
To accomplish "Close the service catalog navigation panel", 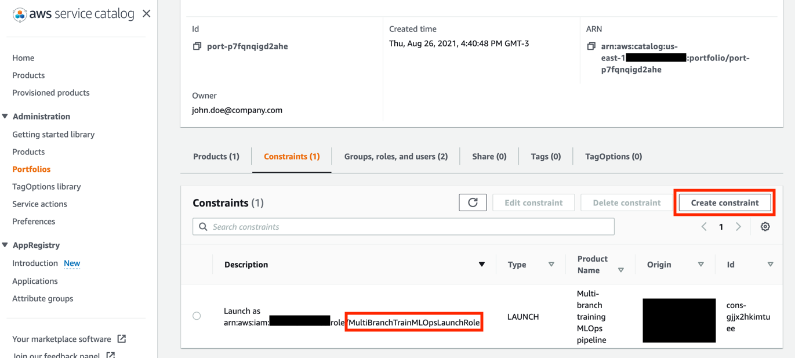I will tap(147, 13).
